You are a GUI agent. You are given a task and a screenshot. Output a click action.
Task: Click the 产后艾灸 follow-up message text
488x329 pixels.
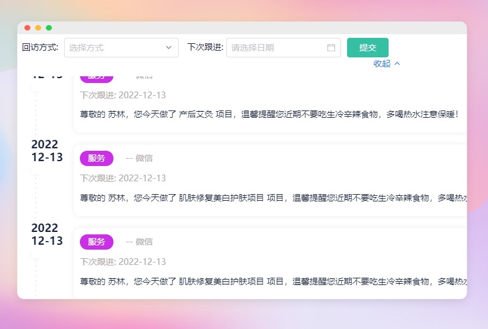coord(269,114)
